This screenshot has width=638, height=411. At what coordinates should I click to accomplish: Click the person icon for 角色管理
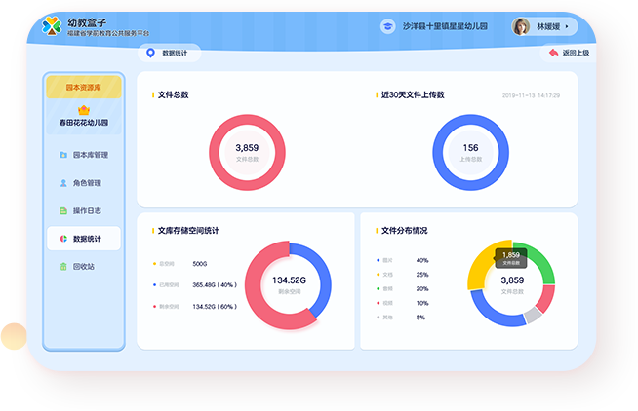[63, 183]
